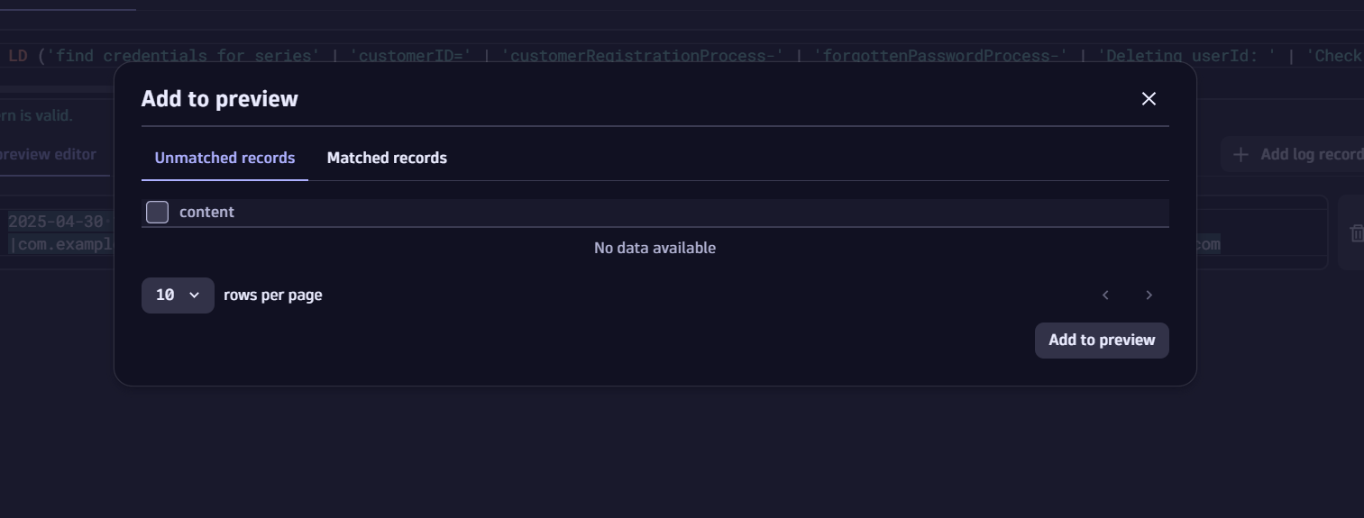
Task: Click the content column header
Action: coord(206,213)
